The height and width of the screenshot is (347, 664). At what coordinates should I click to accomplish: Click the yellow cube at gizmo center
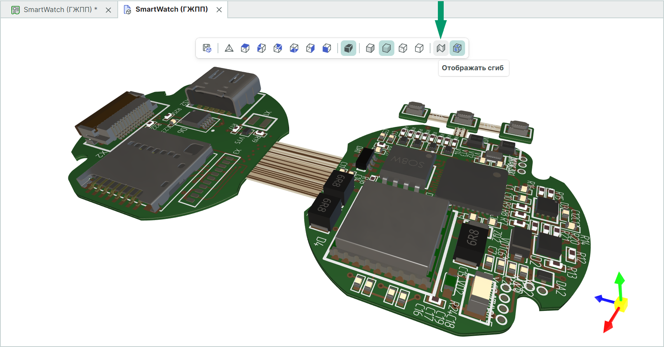[621, 305]
